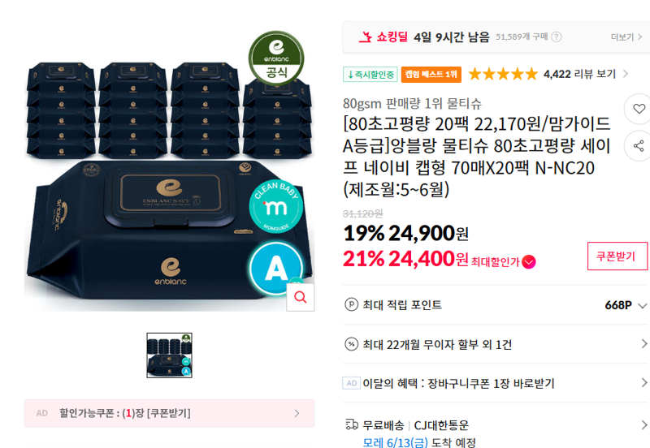Click the 캡형 베스트 1위 badge
650x448 pixels.
pyautogui.click(x=431, y=75)
